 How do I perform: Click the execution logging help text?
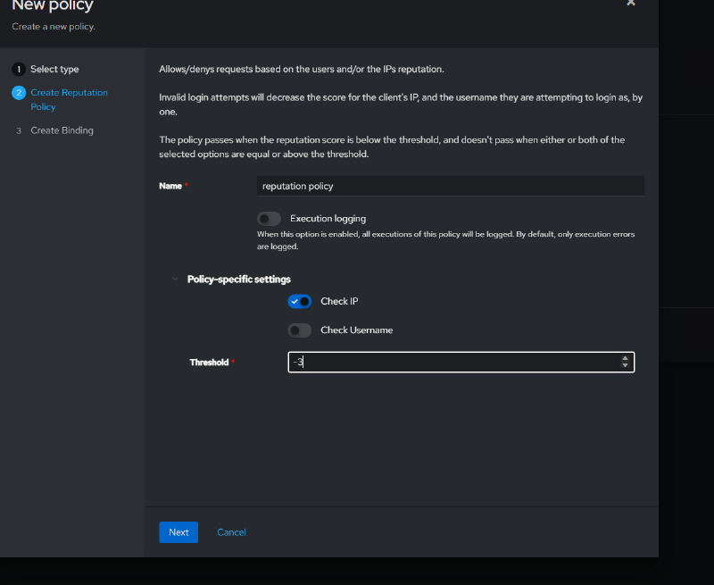pos(445,240)
